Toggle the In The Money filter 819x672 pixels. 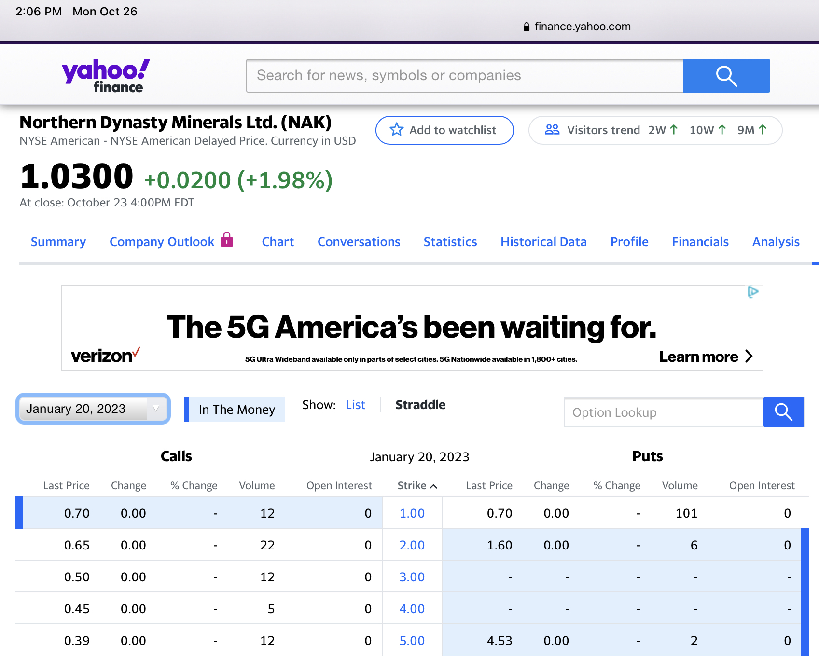(236, 410)
